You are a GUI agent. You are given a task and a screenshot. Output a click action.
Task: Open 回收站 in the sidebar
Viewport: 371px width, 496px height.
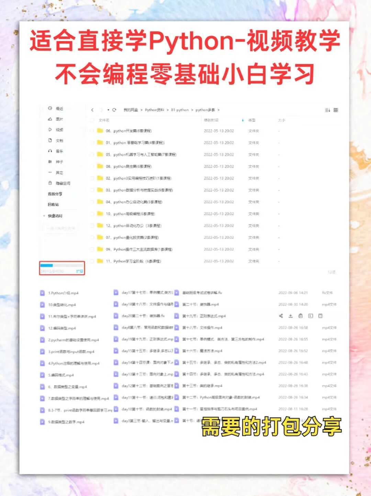point(53,204)
